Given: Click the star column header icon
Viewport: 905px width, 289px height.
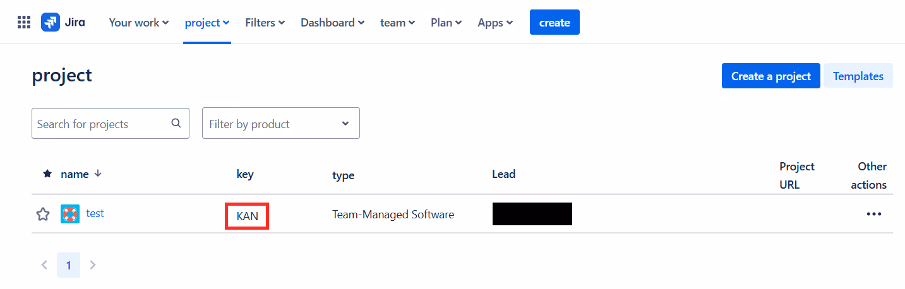Looking at the screenshot, I should pos(47,174).
